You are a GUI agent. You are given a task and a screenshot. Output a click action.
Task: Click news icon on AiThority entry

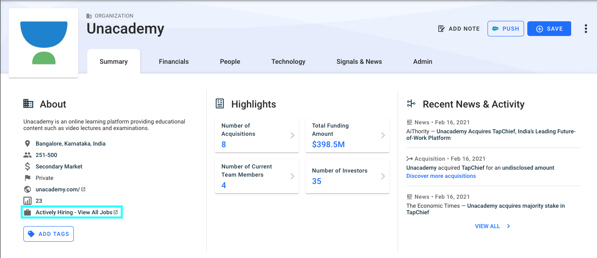pyautogui.click(x=409, y=122)
